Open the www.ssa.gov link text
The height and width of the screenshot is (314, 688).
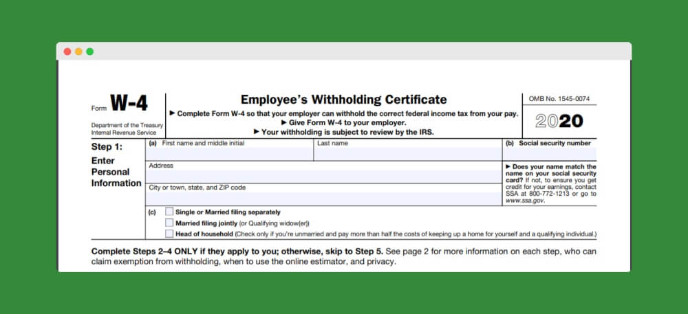[525, 200]
